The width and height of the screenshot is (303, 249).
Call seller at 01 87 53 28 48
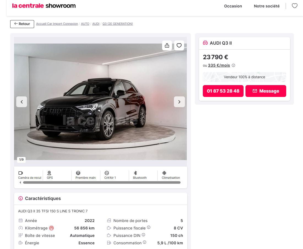[x=223, y=91]
